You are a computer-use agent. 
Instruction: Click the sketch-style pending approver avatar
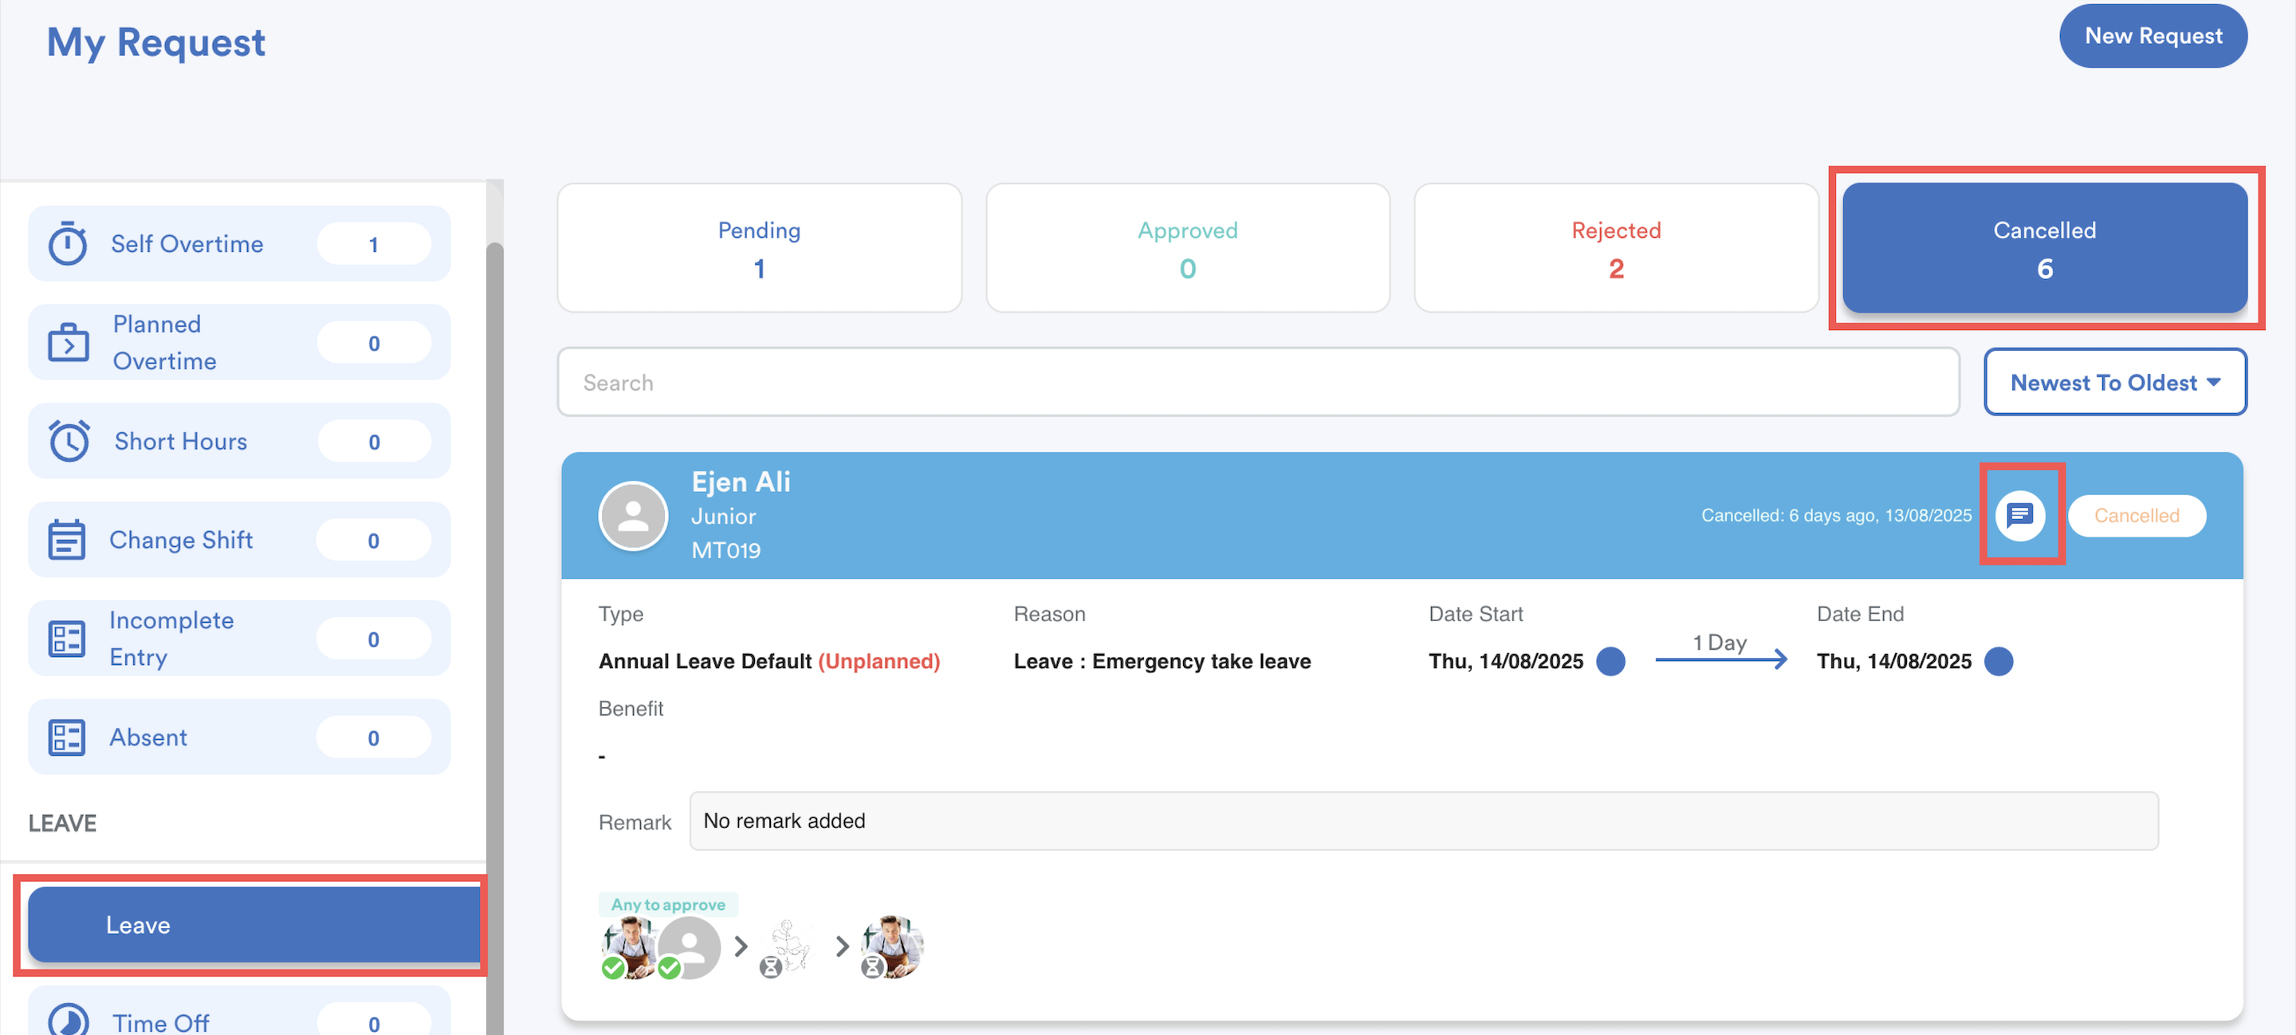787,949
